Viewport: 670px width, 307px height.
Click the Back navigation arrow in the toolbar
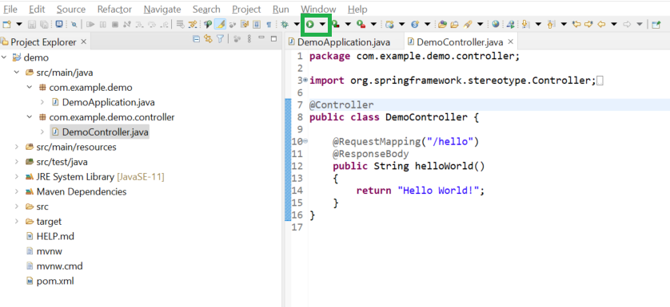point(601,24)
